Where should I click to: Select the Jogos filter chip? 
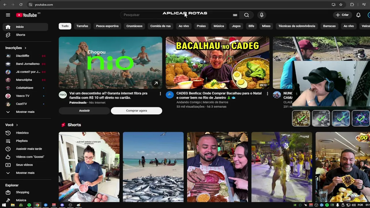[236, 26]
